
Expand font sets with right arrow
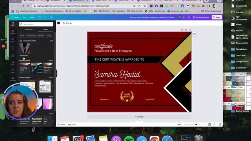[x=53, y=121]
